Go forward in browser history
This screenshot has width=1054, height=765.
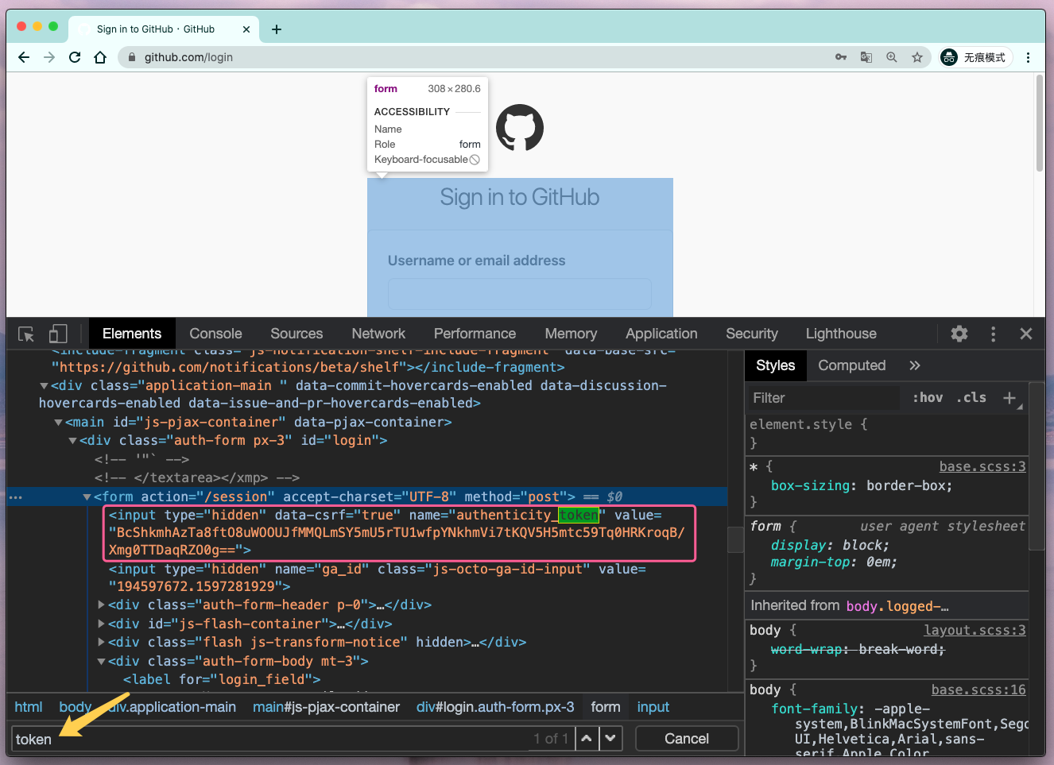49,57
